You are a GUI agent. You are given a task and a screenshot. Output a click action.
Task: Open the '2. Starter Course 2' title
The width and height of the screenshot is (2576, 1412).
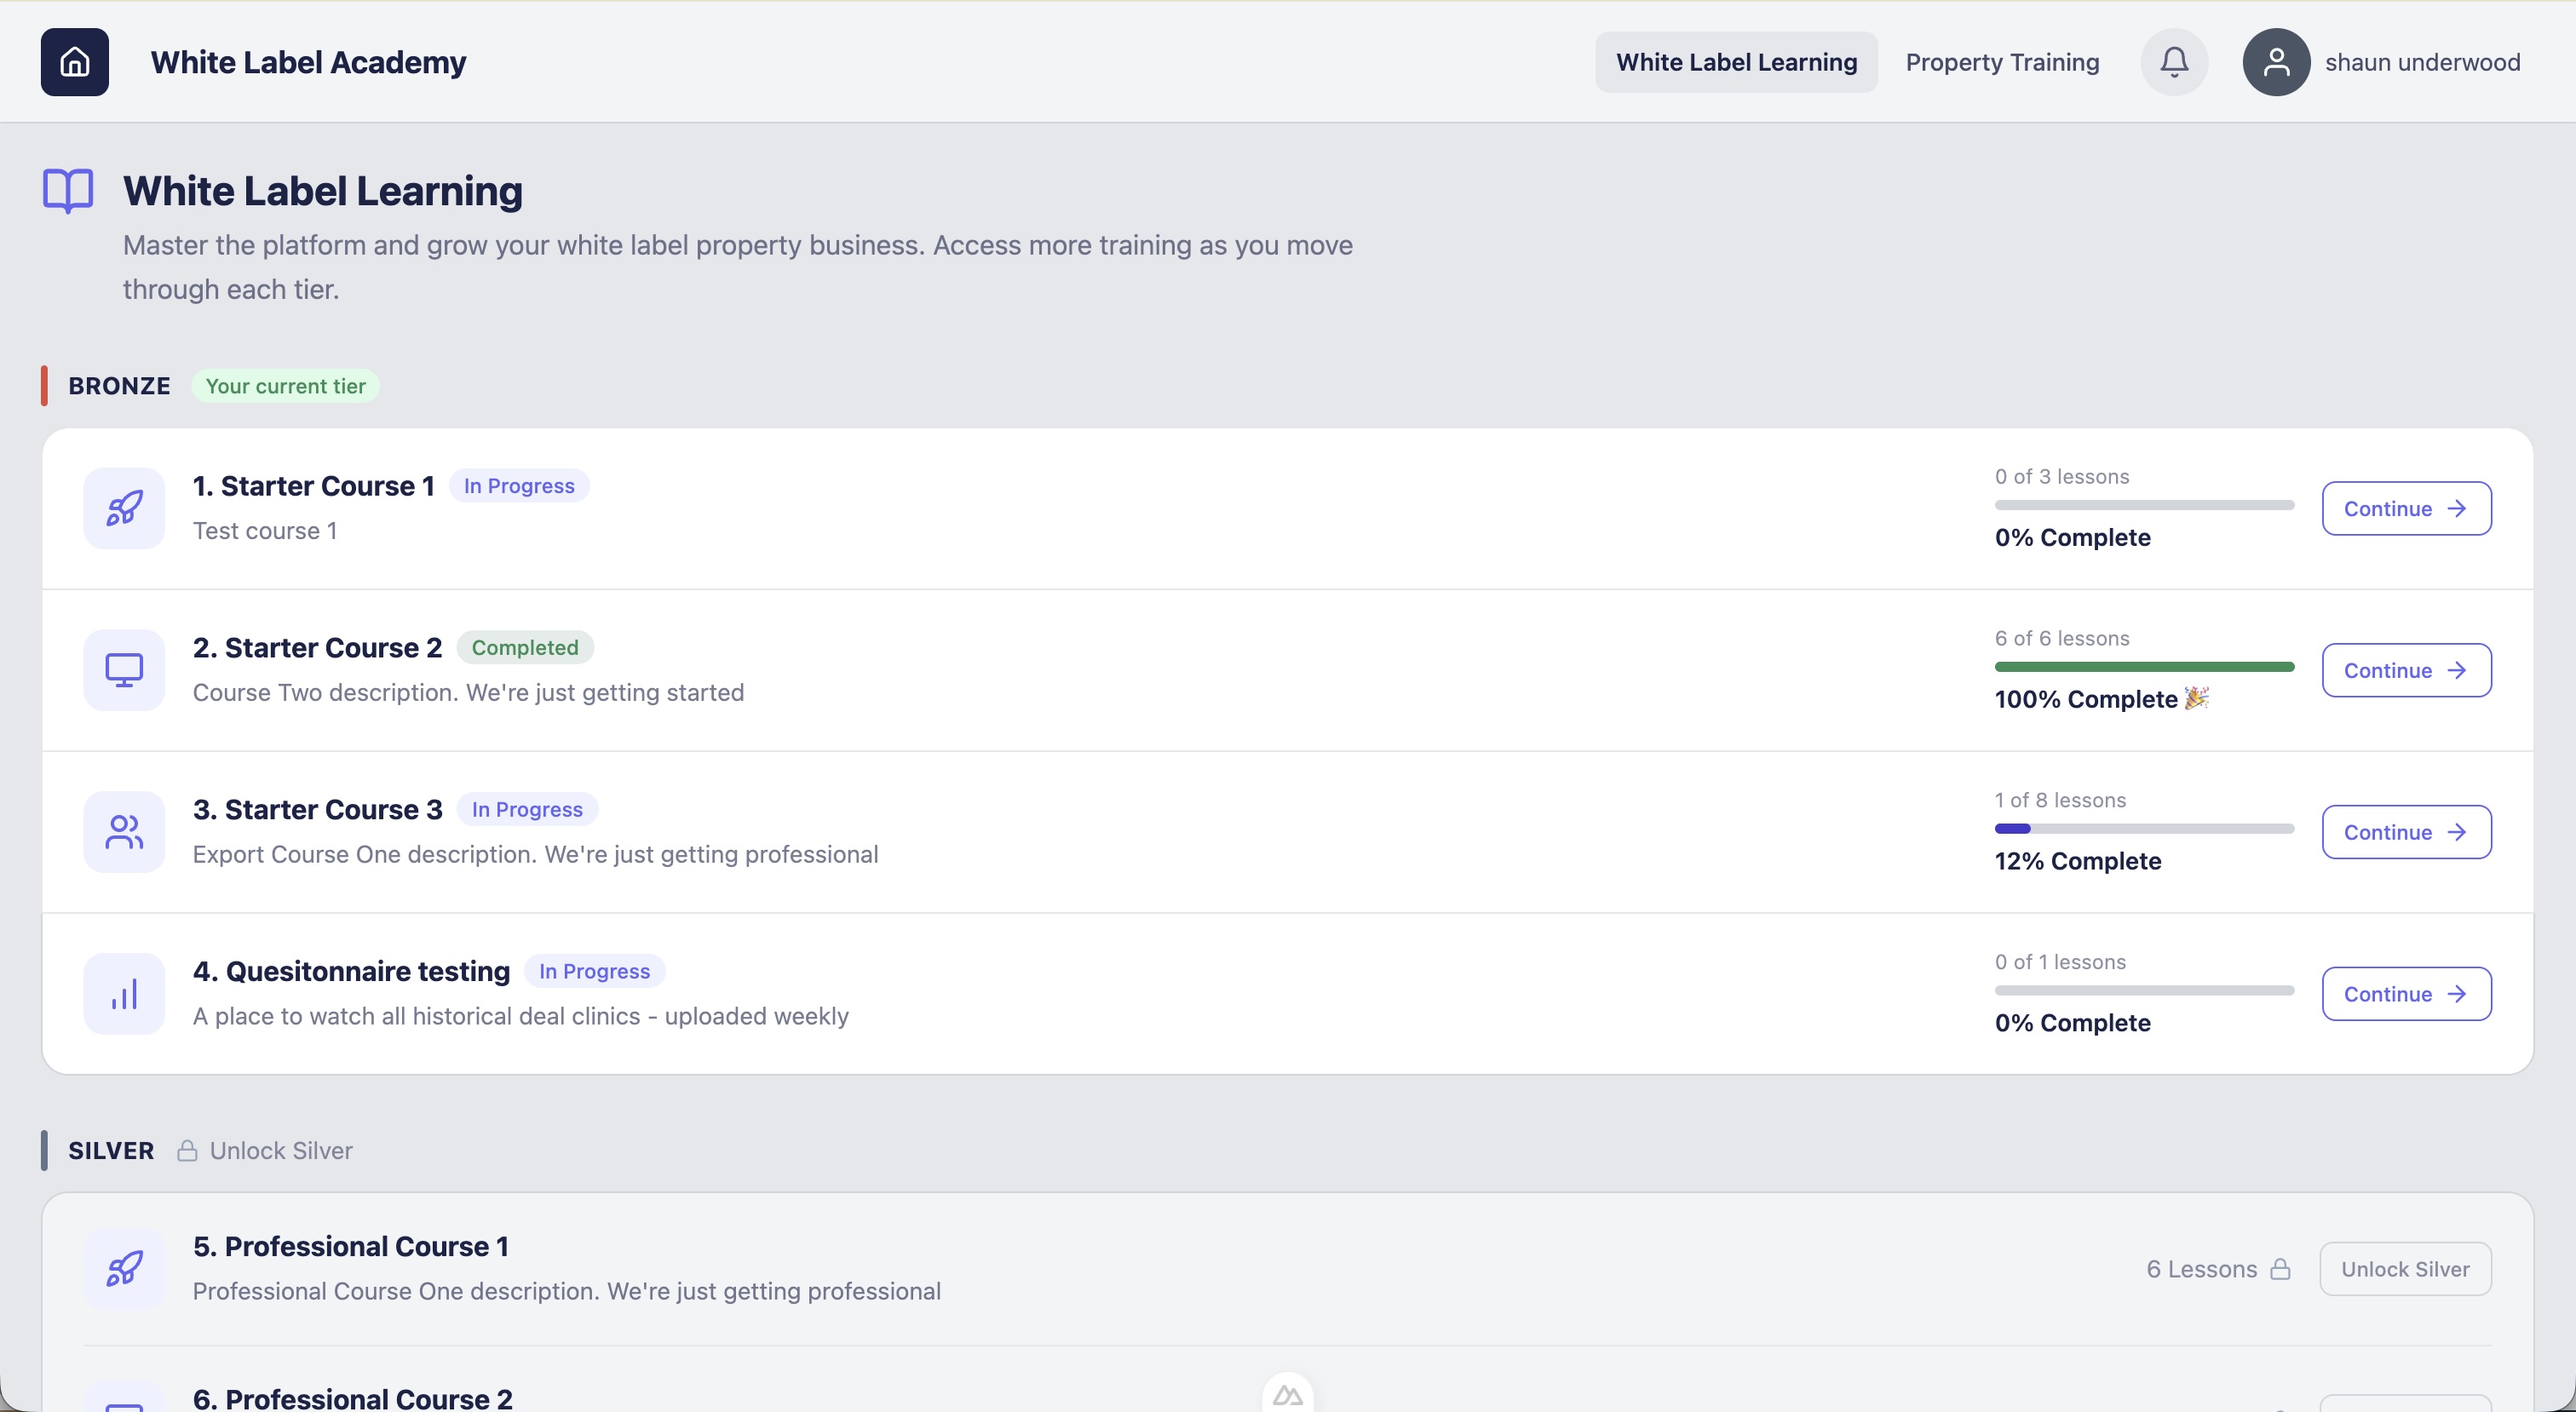318,648
